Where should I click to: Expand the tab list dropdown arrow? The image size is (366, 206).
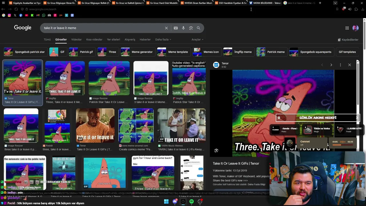[335, 3]
